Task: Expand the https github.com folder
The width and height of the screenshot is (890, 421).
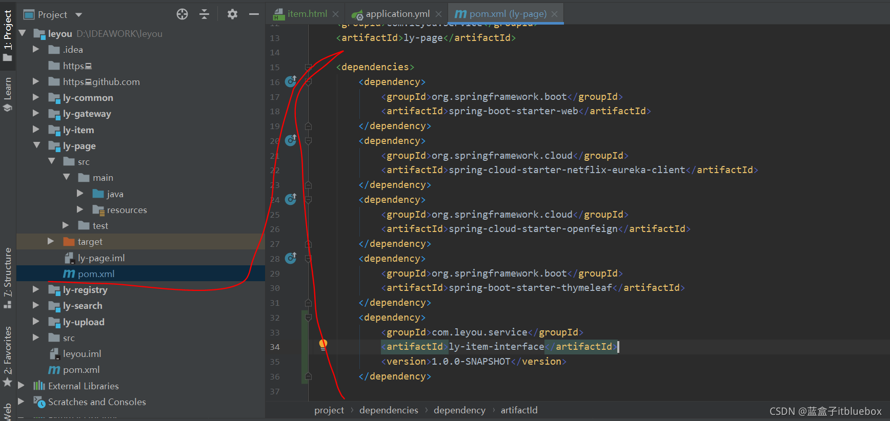Action: coord(36,81)
